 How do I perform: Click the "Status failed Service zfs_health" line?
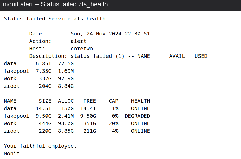(x=55, y=19)
